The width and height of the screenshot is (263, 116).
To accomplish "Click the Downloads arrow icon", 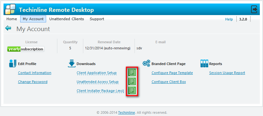I will (72, 63).
